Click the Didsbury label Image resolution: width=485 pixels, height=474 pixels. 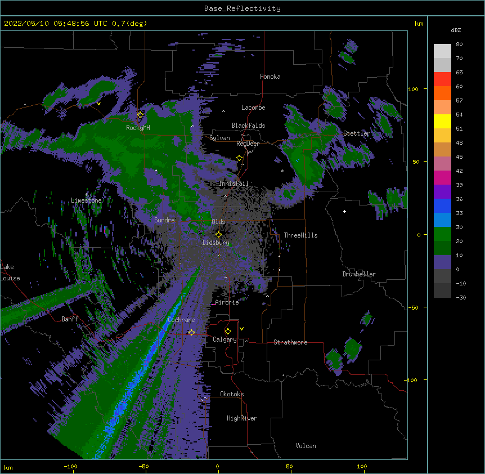click(x=216, y=243)
